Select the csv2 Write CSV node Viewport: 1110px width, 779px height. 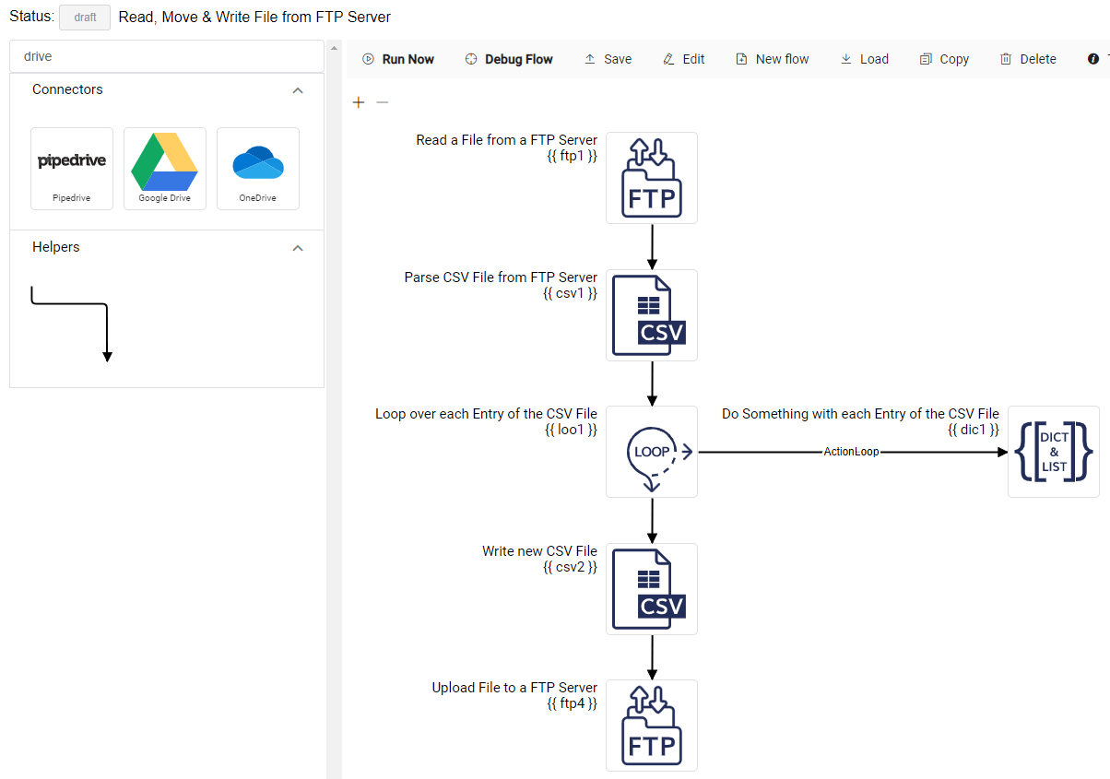pyautogui.click(x=652, y=589)
